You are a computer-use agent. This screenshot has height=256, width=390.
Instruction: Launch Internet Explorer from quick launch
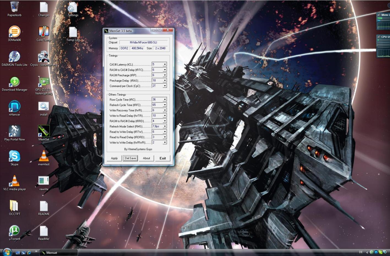(29, 253)
